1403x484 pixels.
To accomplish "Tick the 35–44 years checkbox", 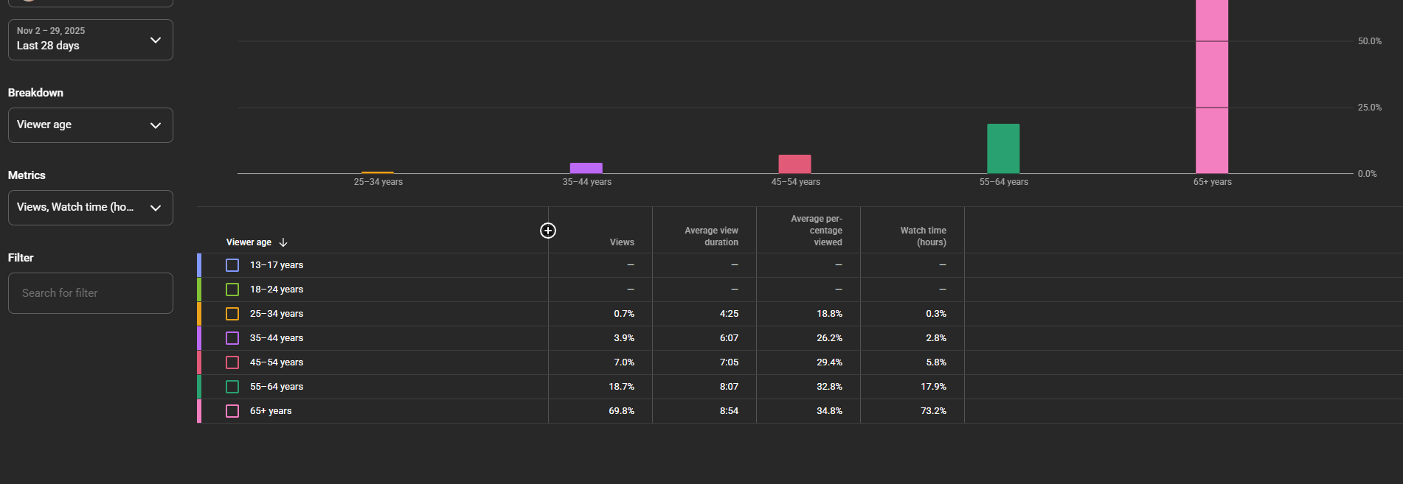I will [232, 338].
